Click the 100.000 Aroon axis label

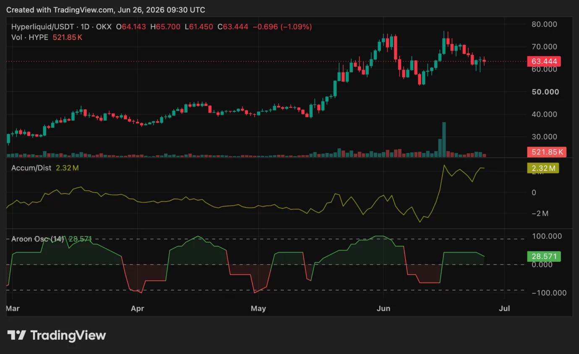click(x=546, y=236)
